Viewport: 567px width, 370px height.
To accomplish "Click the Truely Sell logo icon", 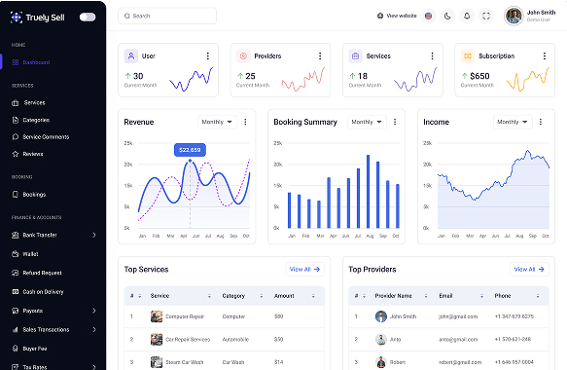I will point(16,17).
